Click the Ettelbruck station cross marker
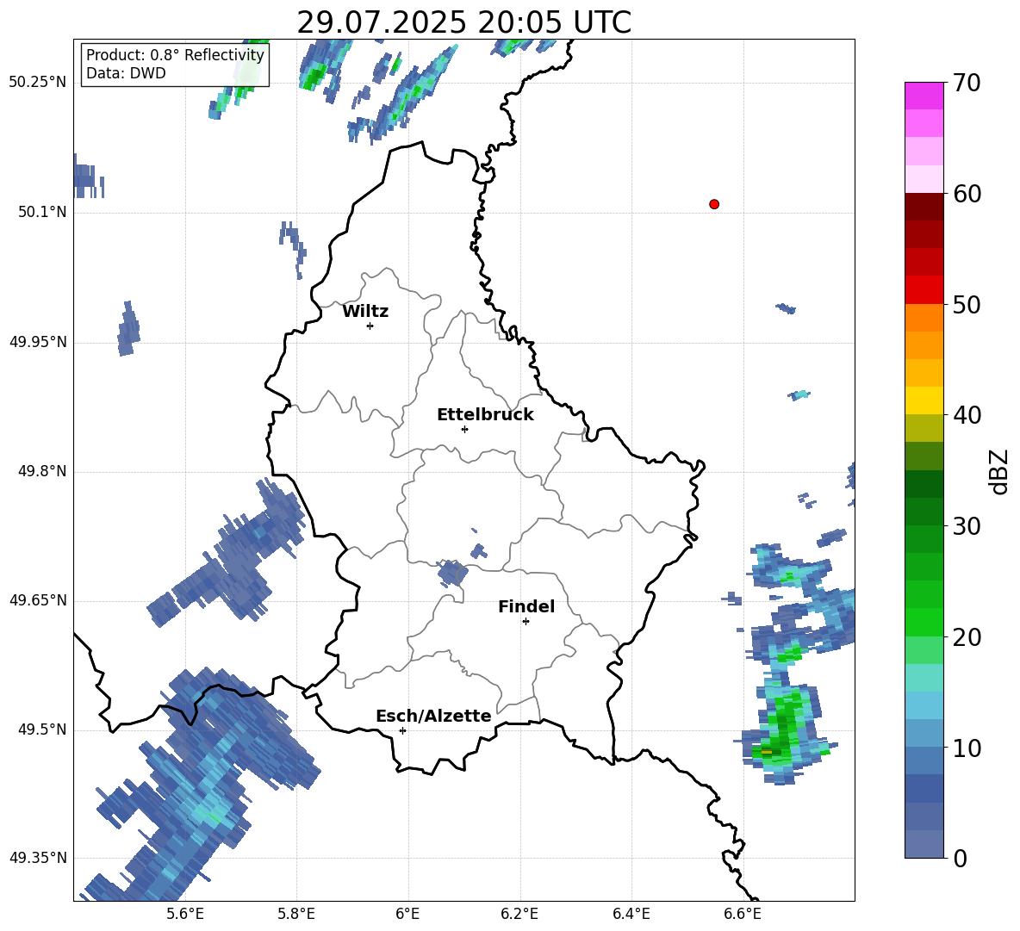Screen dimensions: 1020x931 pyautogui.click(x=464, y=429)
